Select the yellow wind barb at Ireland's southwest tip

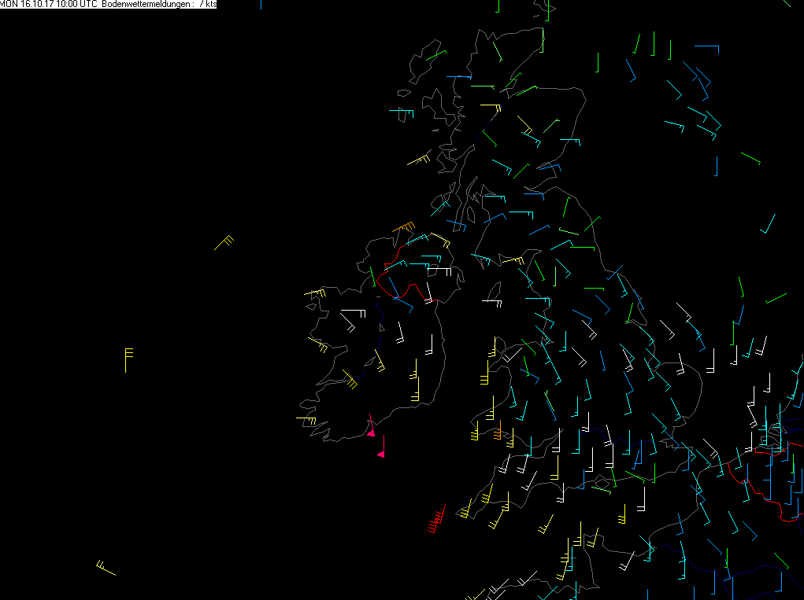tap(306, 421)
